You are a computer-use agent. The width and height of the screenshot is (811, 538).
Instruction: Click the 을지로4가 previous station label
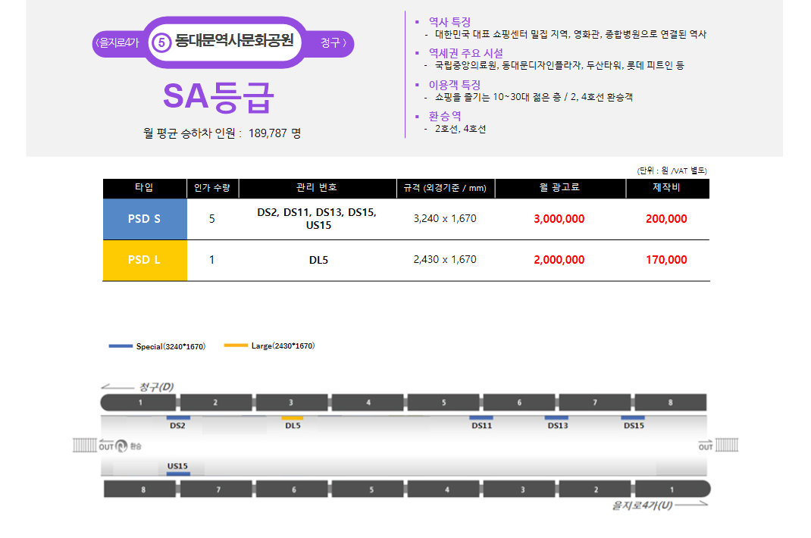point(117,42)
